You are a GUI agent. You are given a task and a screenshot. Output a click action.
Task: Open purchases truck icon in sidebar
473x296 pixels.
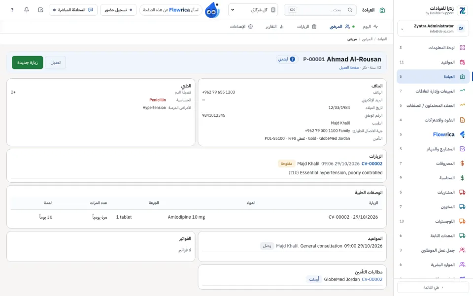point(462,192)
